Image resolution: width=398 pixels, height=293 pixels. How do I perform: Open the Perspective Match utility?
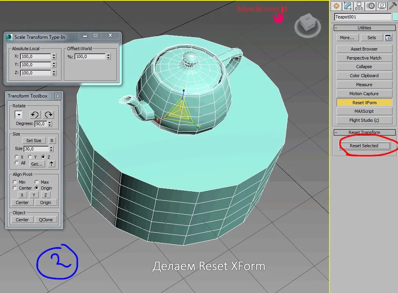click(364, 58)
